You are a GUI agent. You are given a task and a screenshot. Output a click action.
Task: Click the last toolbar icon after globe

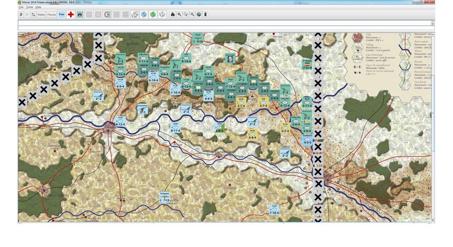click(x=206, y=14)
